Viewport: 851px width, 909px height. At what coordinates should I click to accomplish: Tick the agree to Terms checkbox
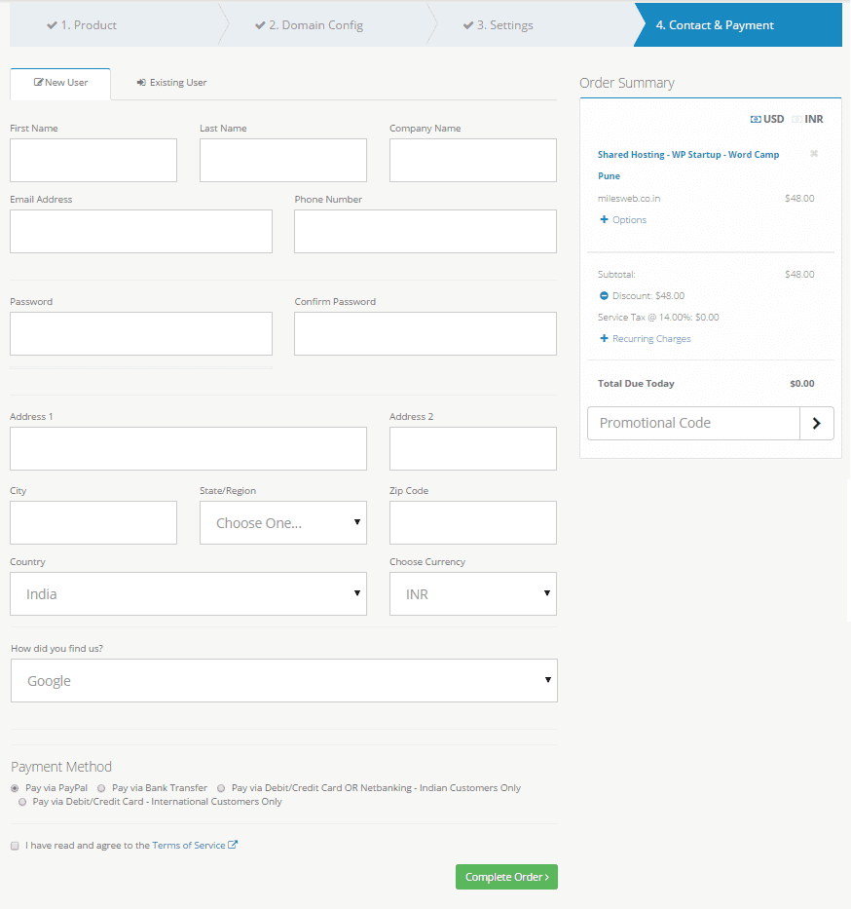point(15,846)
